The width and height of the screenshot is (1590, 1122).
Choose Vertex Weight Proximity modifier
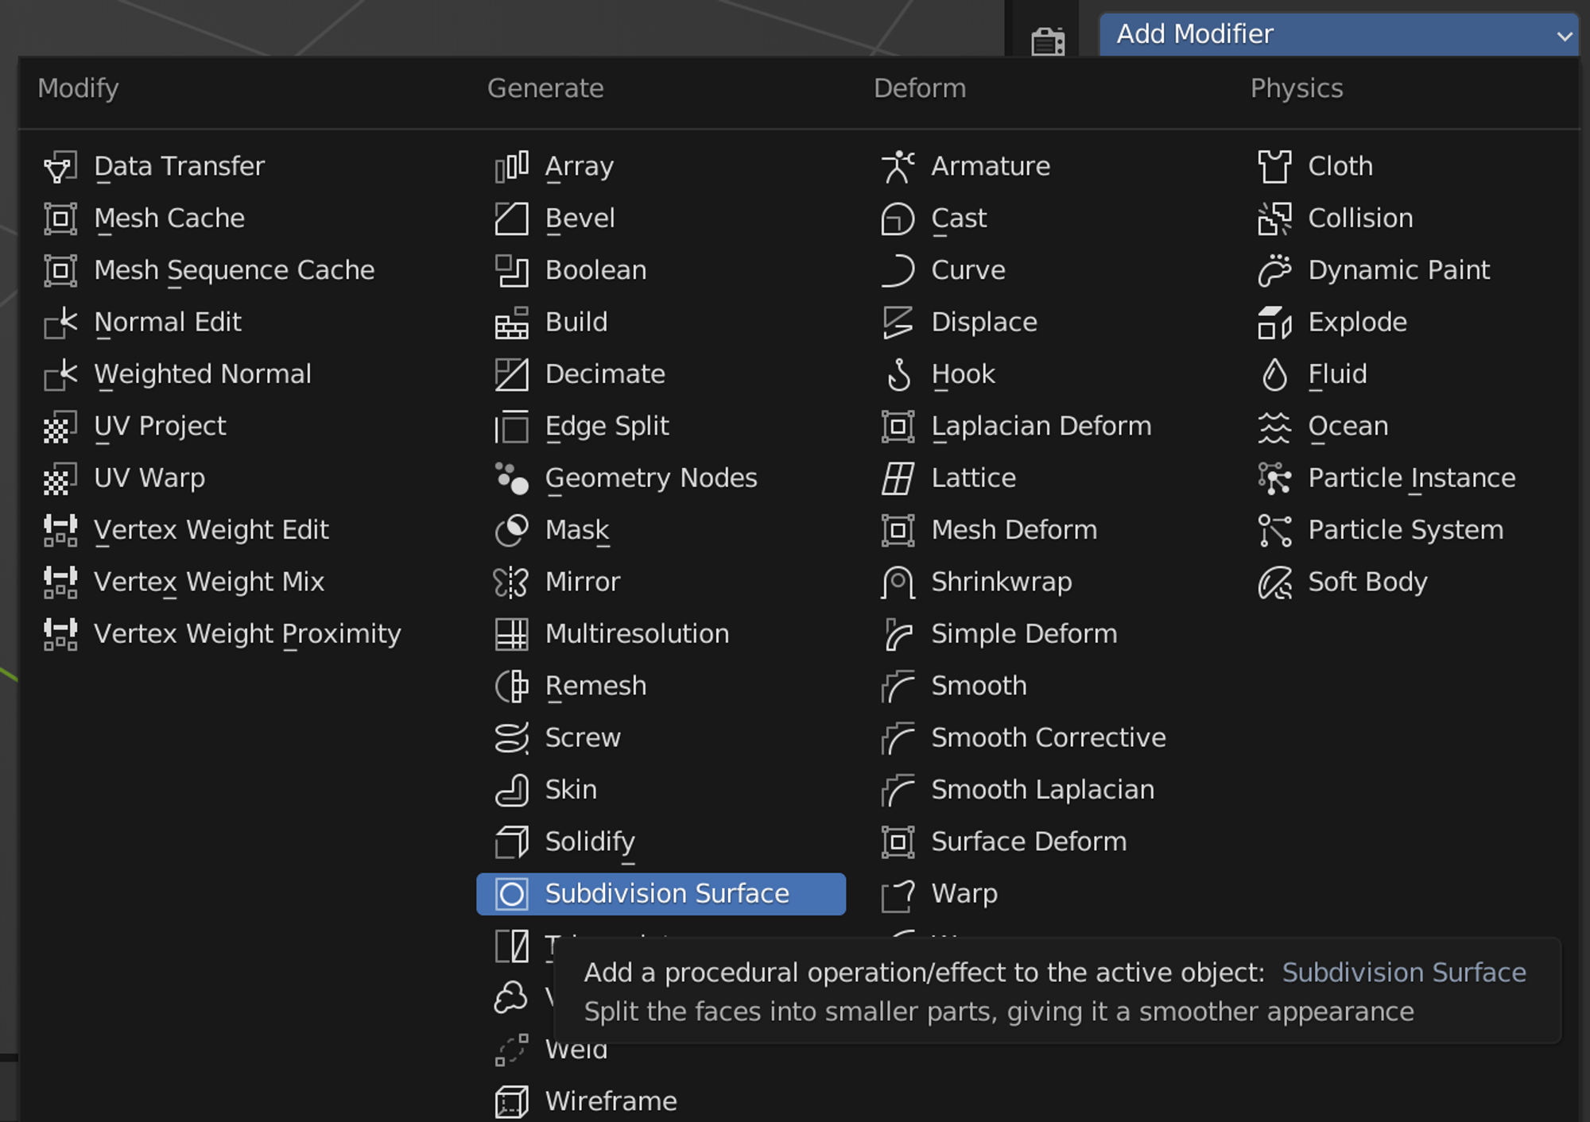tap(246, 634)
